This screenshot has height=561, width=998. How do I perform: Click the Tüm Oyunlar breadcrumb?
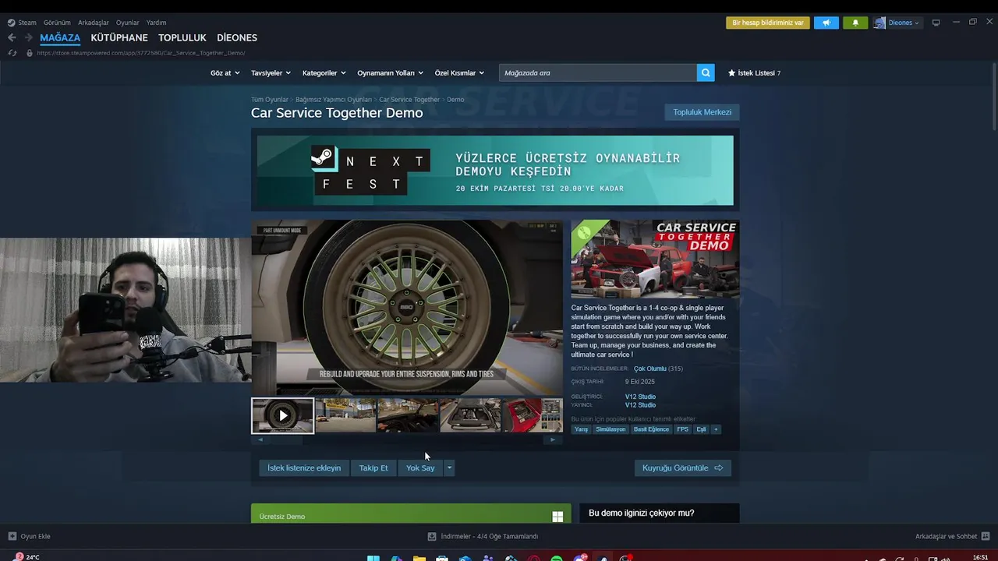[x=270, y=100]
